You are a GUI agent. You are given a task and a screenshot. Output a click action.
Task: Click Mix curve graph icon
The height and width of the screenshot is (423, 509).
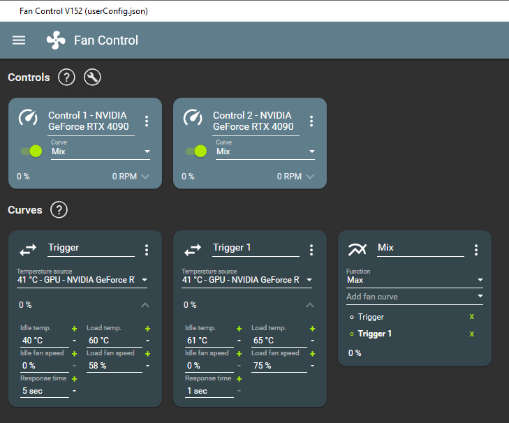click(357, 250)
